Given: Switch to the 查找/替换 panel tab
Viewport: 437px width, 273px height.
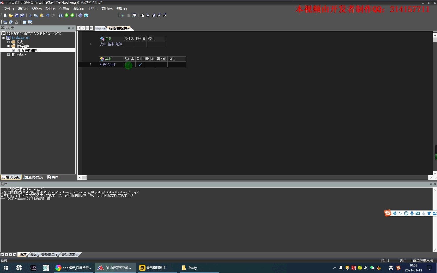Looking at the screenshot, I should click(x=33, y=177).
